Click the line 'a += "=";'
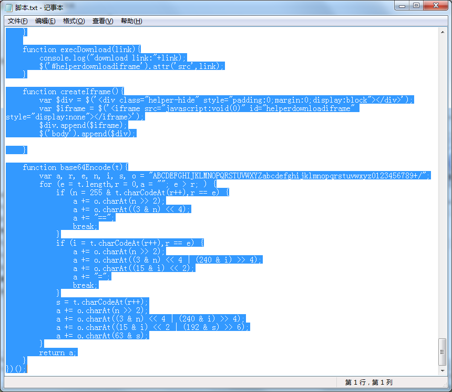The height and width of the screenshot is (392, 452). tap(92, 277)
